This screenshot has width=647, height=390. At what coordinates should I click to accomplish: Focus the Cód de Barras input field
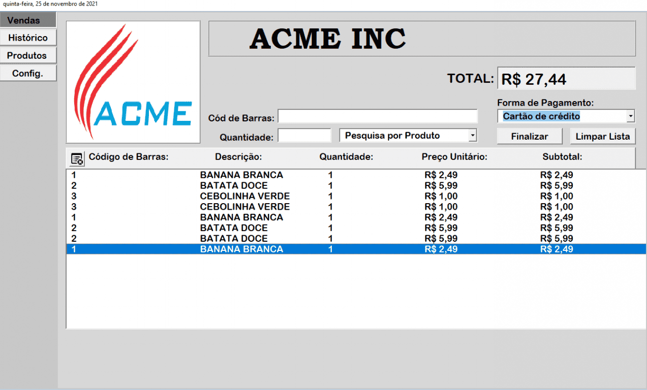coord(378,116)
